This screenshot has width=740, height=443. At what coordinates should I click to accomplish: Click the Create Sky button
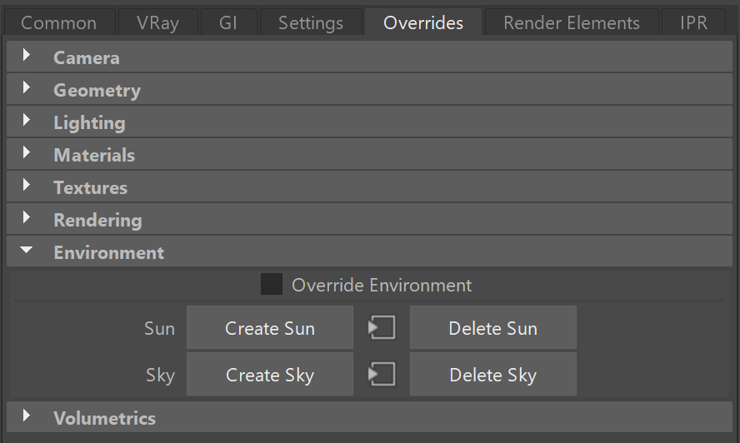pos(270,374)
